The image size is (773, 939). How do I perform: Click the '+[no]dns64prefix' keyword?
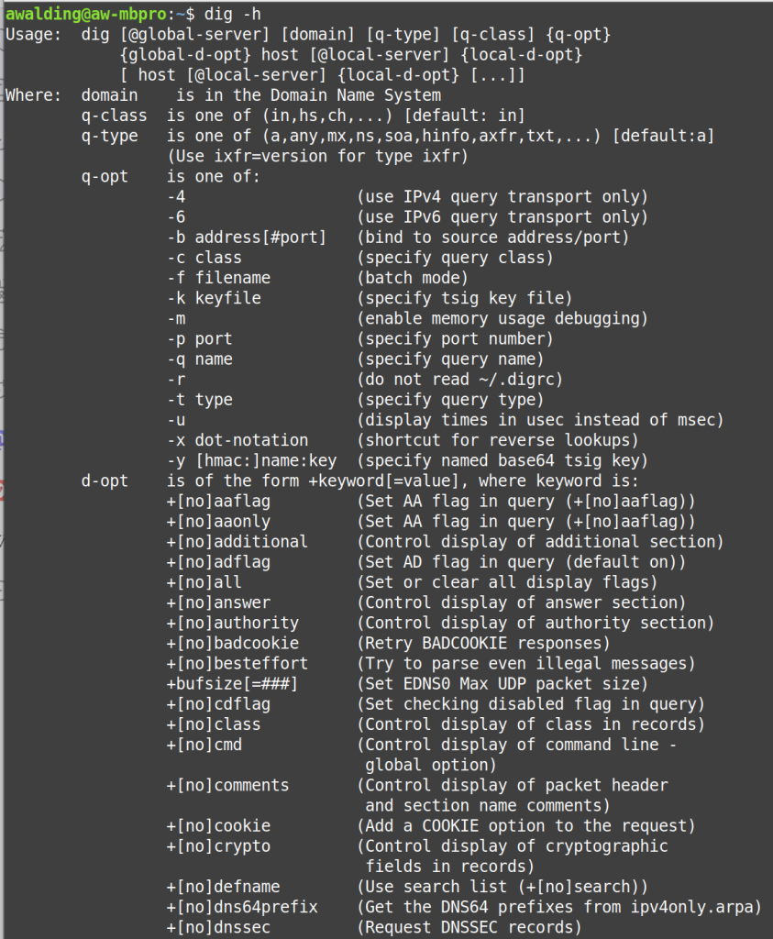point(242,907)
